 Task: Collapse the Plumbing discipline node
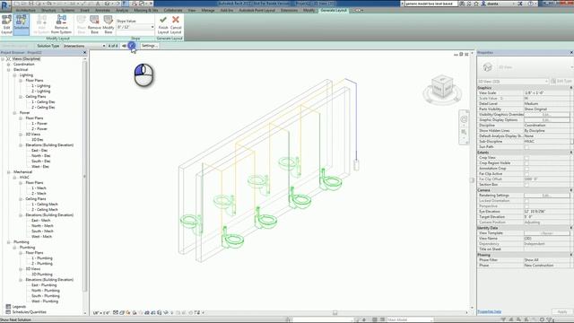pyautogui.click(x=8, y=242)
